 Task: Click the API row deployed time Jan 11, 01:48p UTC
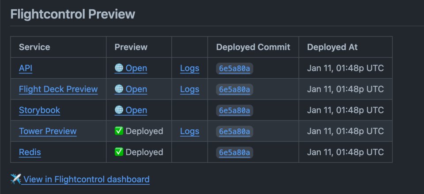(345, 68)
